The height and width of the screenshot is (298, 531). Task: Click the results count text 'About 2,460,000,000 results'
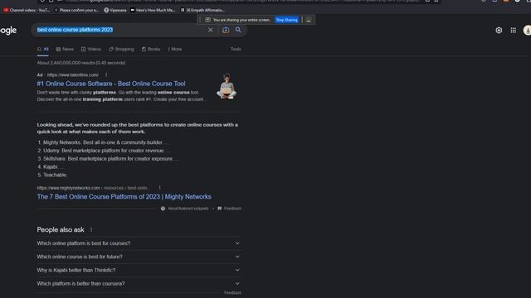pyautogui.click(x=81, y=63)
